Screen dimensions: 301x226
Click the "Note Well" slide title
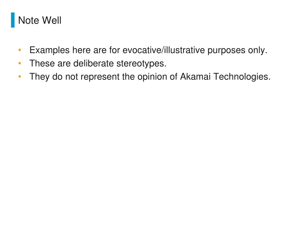(x=40, y=20)
